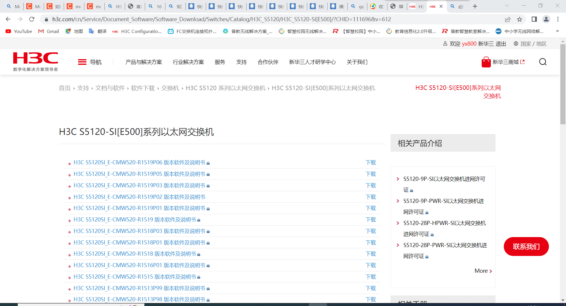Open the 行业解决方案 menu

pos(188,62)
